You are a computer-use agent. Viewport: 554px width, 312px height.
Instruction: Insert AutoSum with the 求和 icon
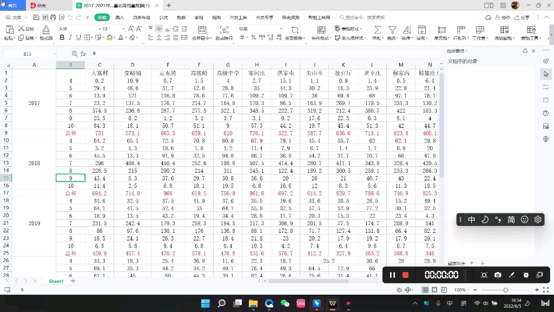[378, 34]
